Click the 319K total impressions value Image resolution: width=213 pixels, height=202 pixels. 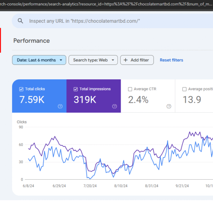click(x=85, y=100)
